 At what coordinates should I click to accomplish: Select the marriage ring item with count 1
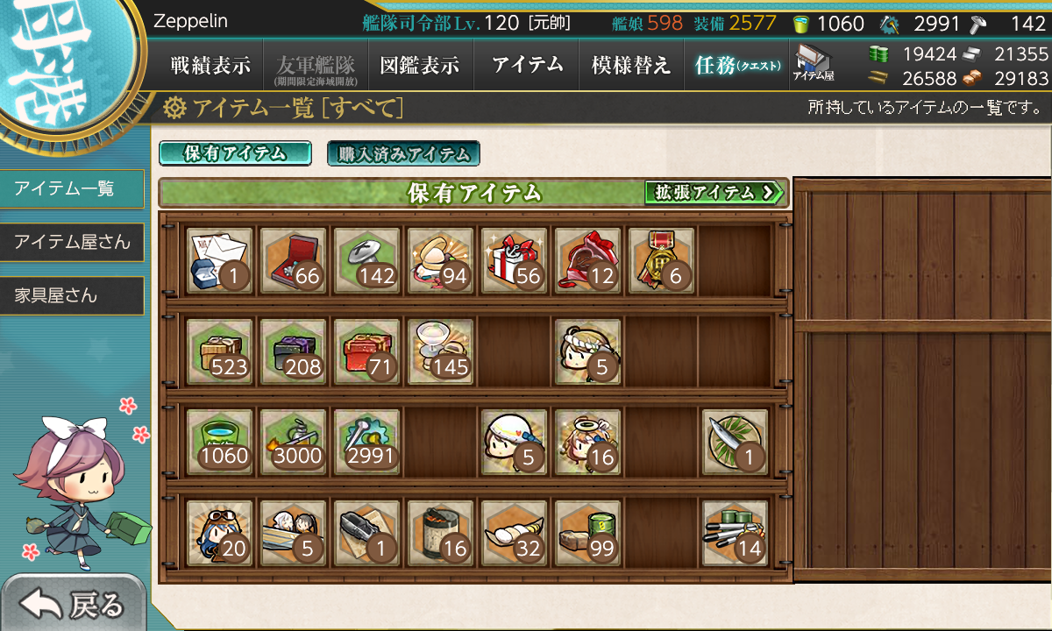click(220, 260)
